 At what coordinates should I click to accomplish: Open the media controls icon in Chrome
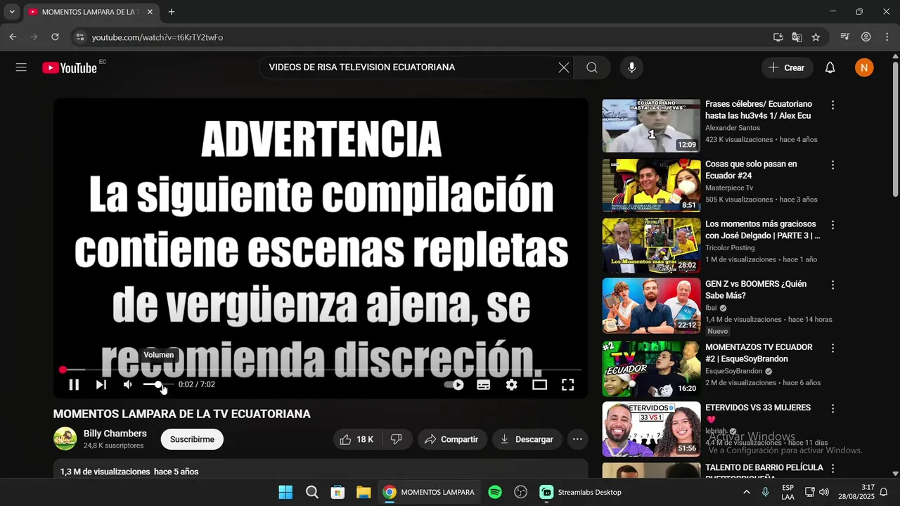click(x=845, y=37)
